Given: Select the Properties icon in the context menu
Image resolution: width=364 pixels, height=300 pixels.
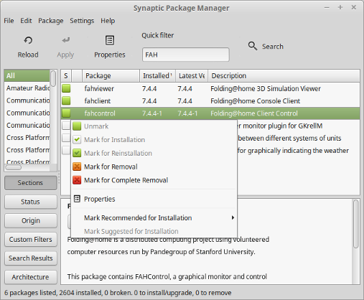Looking at the screenshot, I should (77, 199).
